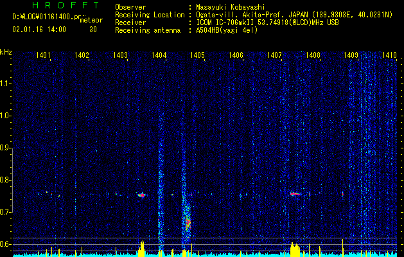The height and width of the screenshot is (257, 404).
Task: Click the 0.7 kHz axis label
Action: [5, 212]
